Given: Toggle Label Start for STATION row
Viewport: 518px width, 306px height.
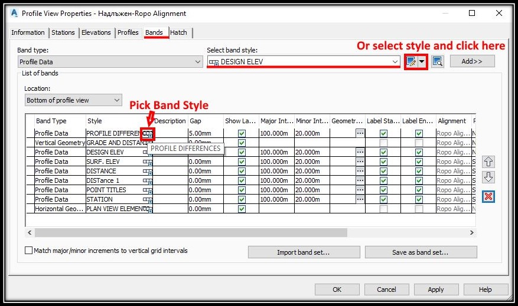Looking at the screenshot, I should tap(383, 199).
